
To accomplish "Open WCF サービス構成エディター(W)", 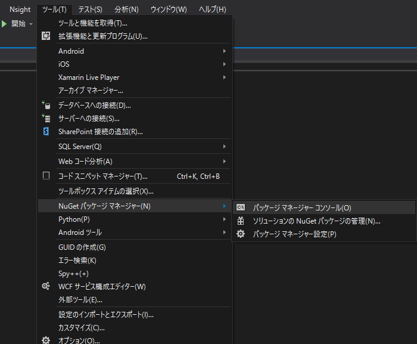I will point(135,287).
